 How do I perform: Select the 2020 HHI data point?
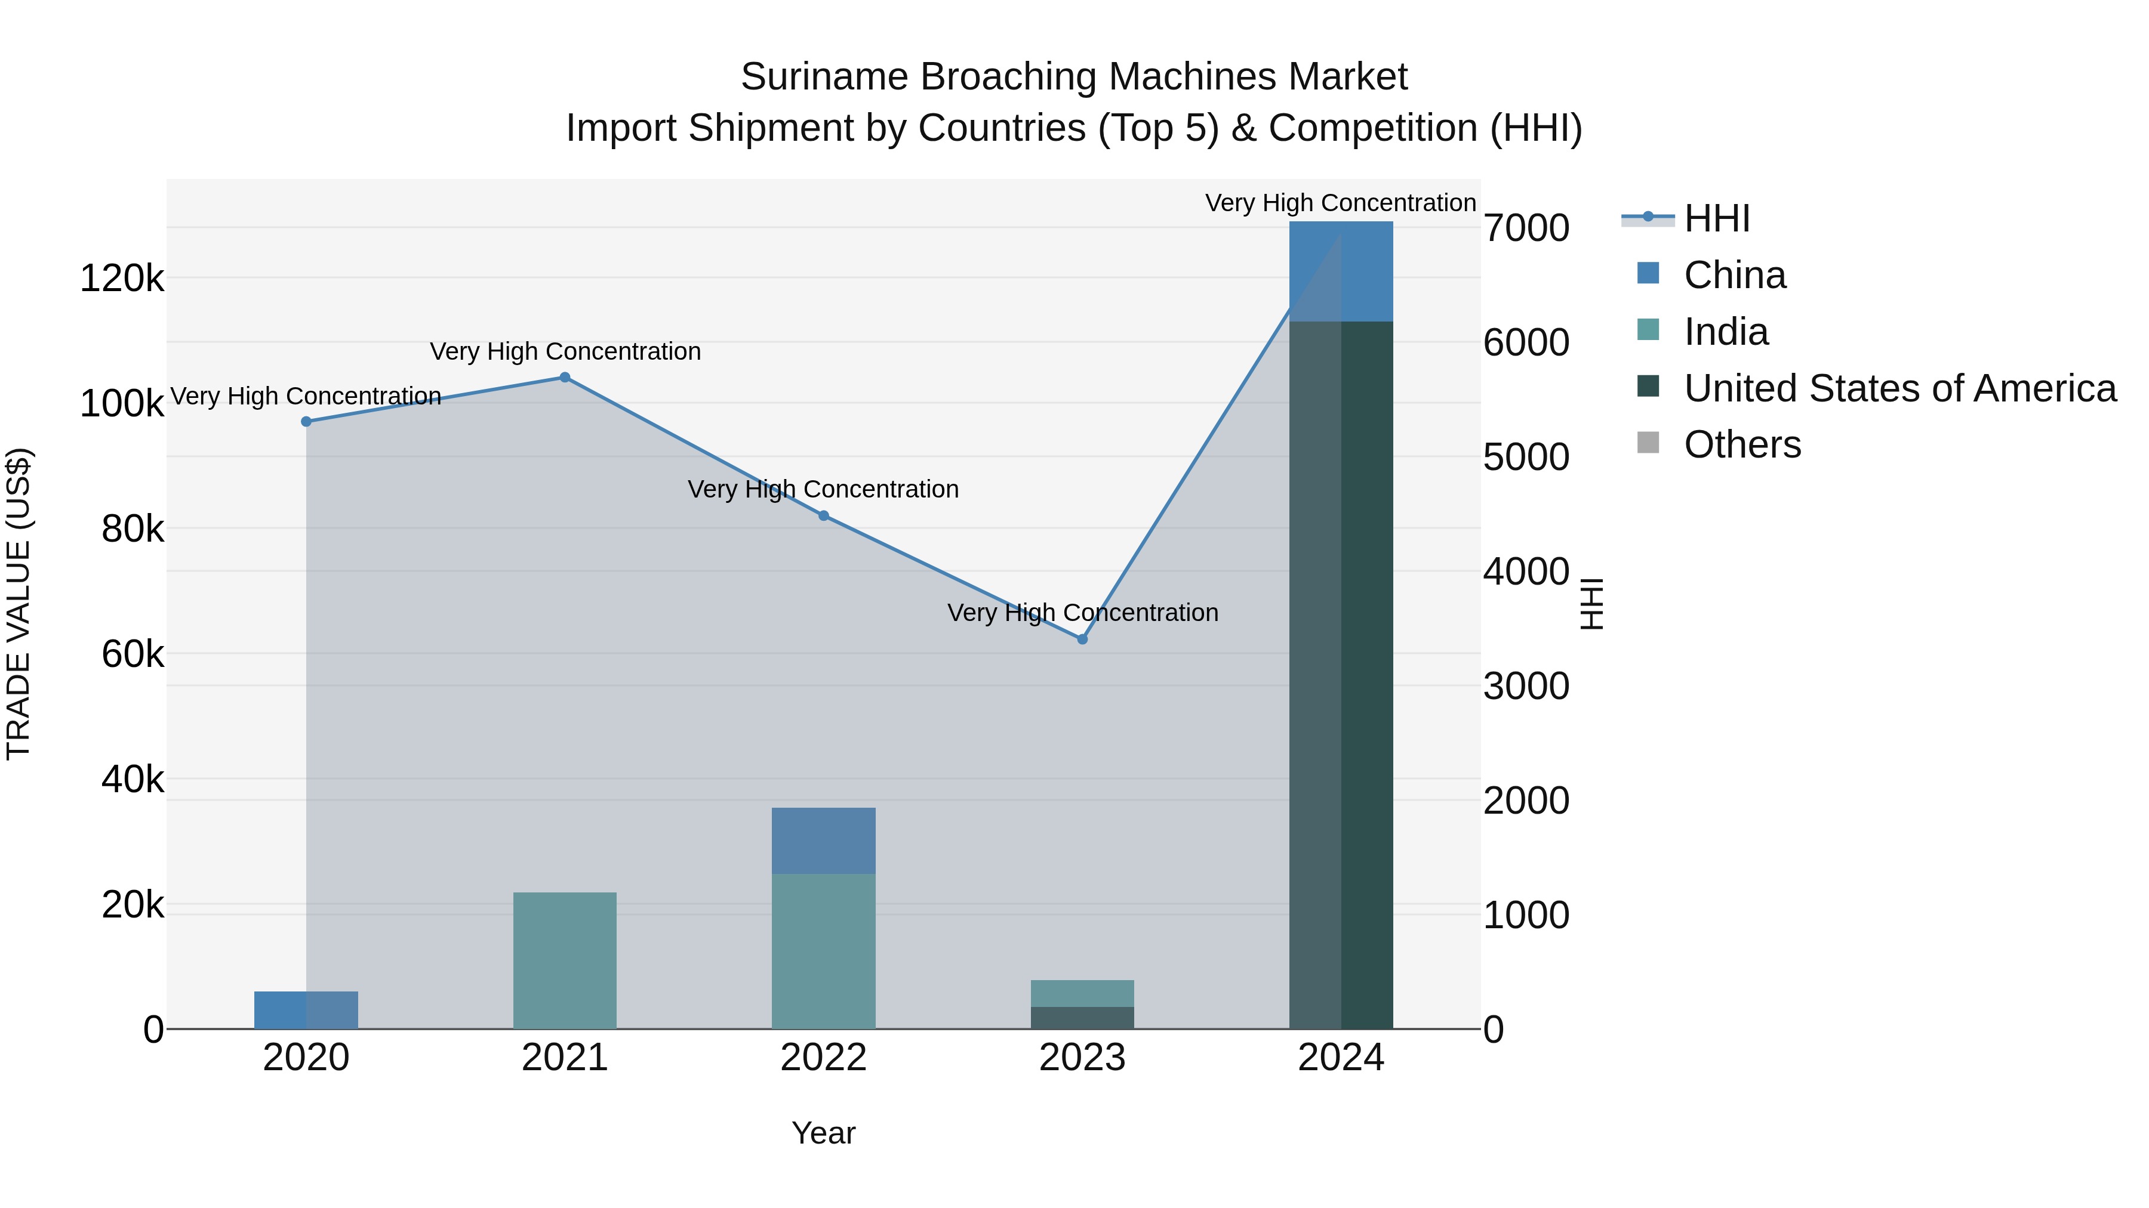[306, 422]
